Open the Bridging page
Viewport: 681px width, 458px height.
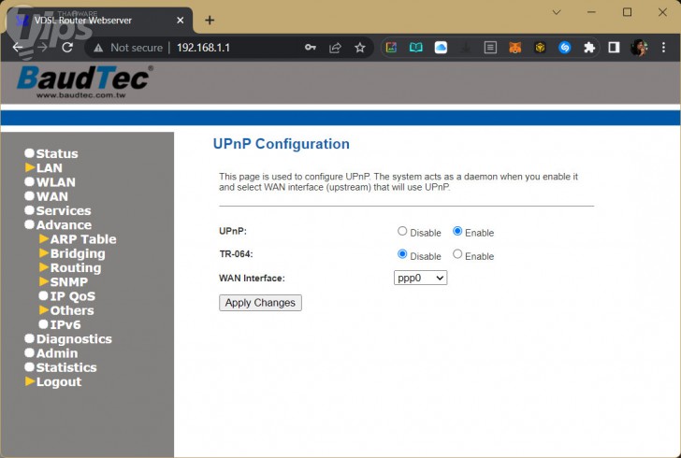tap(78, 253)
